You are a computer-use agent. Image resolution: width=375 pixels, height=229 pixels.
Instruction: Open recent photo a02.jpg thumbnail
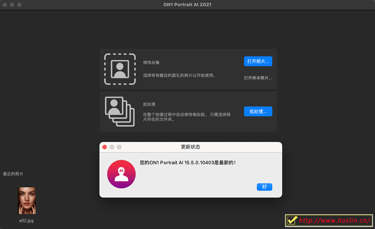coord(26,201)
